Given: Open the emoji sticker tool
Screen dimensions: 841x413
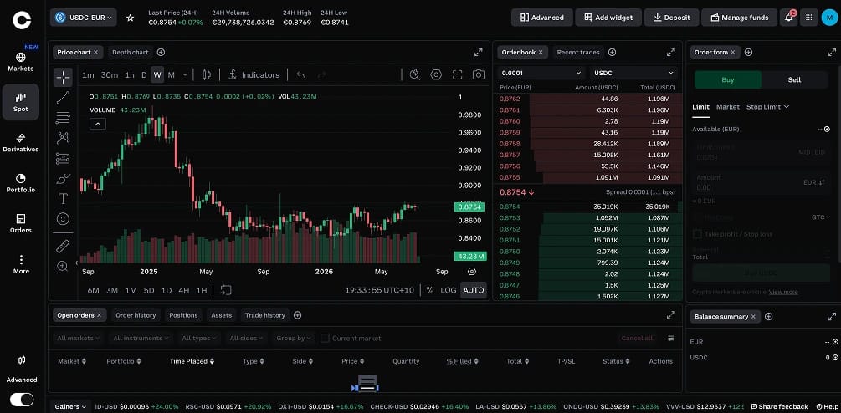Looking at the screenshot, I should click(x=63, y=218).
